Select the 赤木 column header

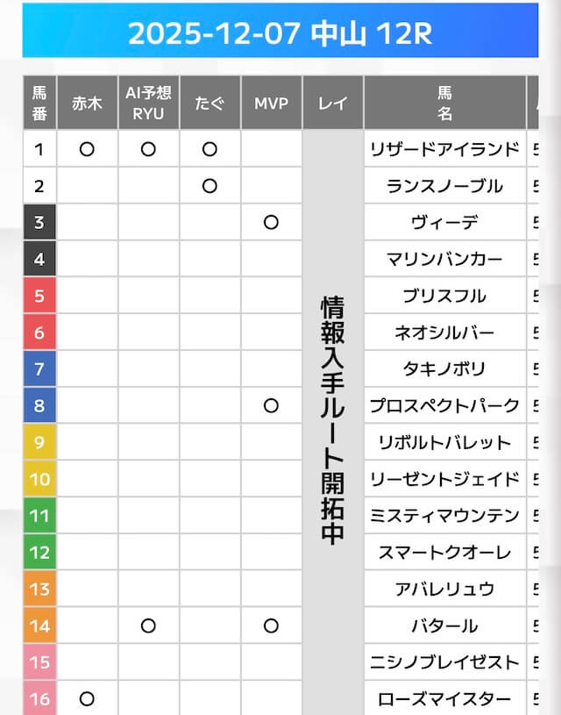tap(87, 103)
